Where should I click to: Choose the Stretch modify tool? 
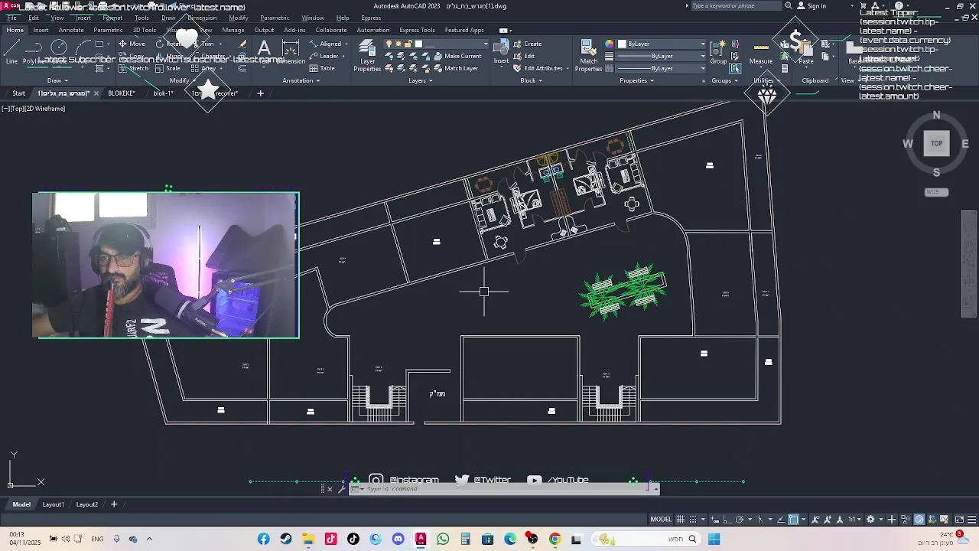coord(134,68)
